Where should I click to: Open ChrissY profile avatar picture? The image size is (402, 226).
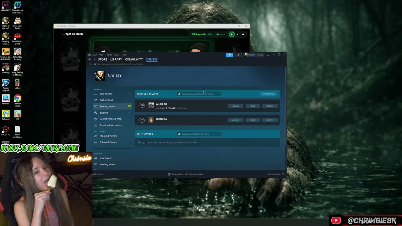click(x=100, y=76)
